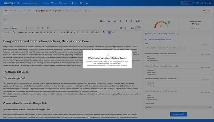Click the H2 terms text area
This screenshot has height=122, width=214.
point(178,96)
